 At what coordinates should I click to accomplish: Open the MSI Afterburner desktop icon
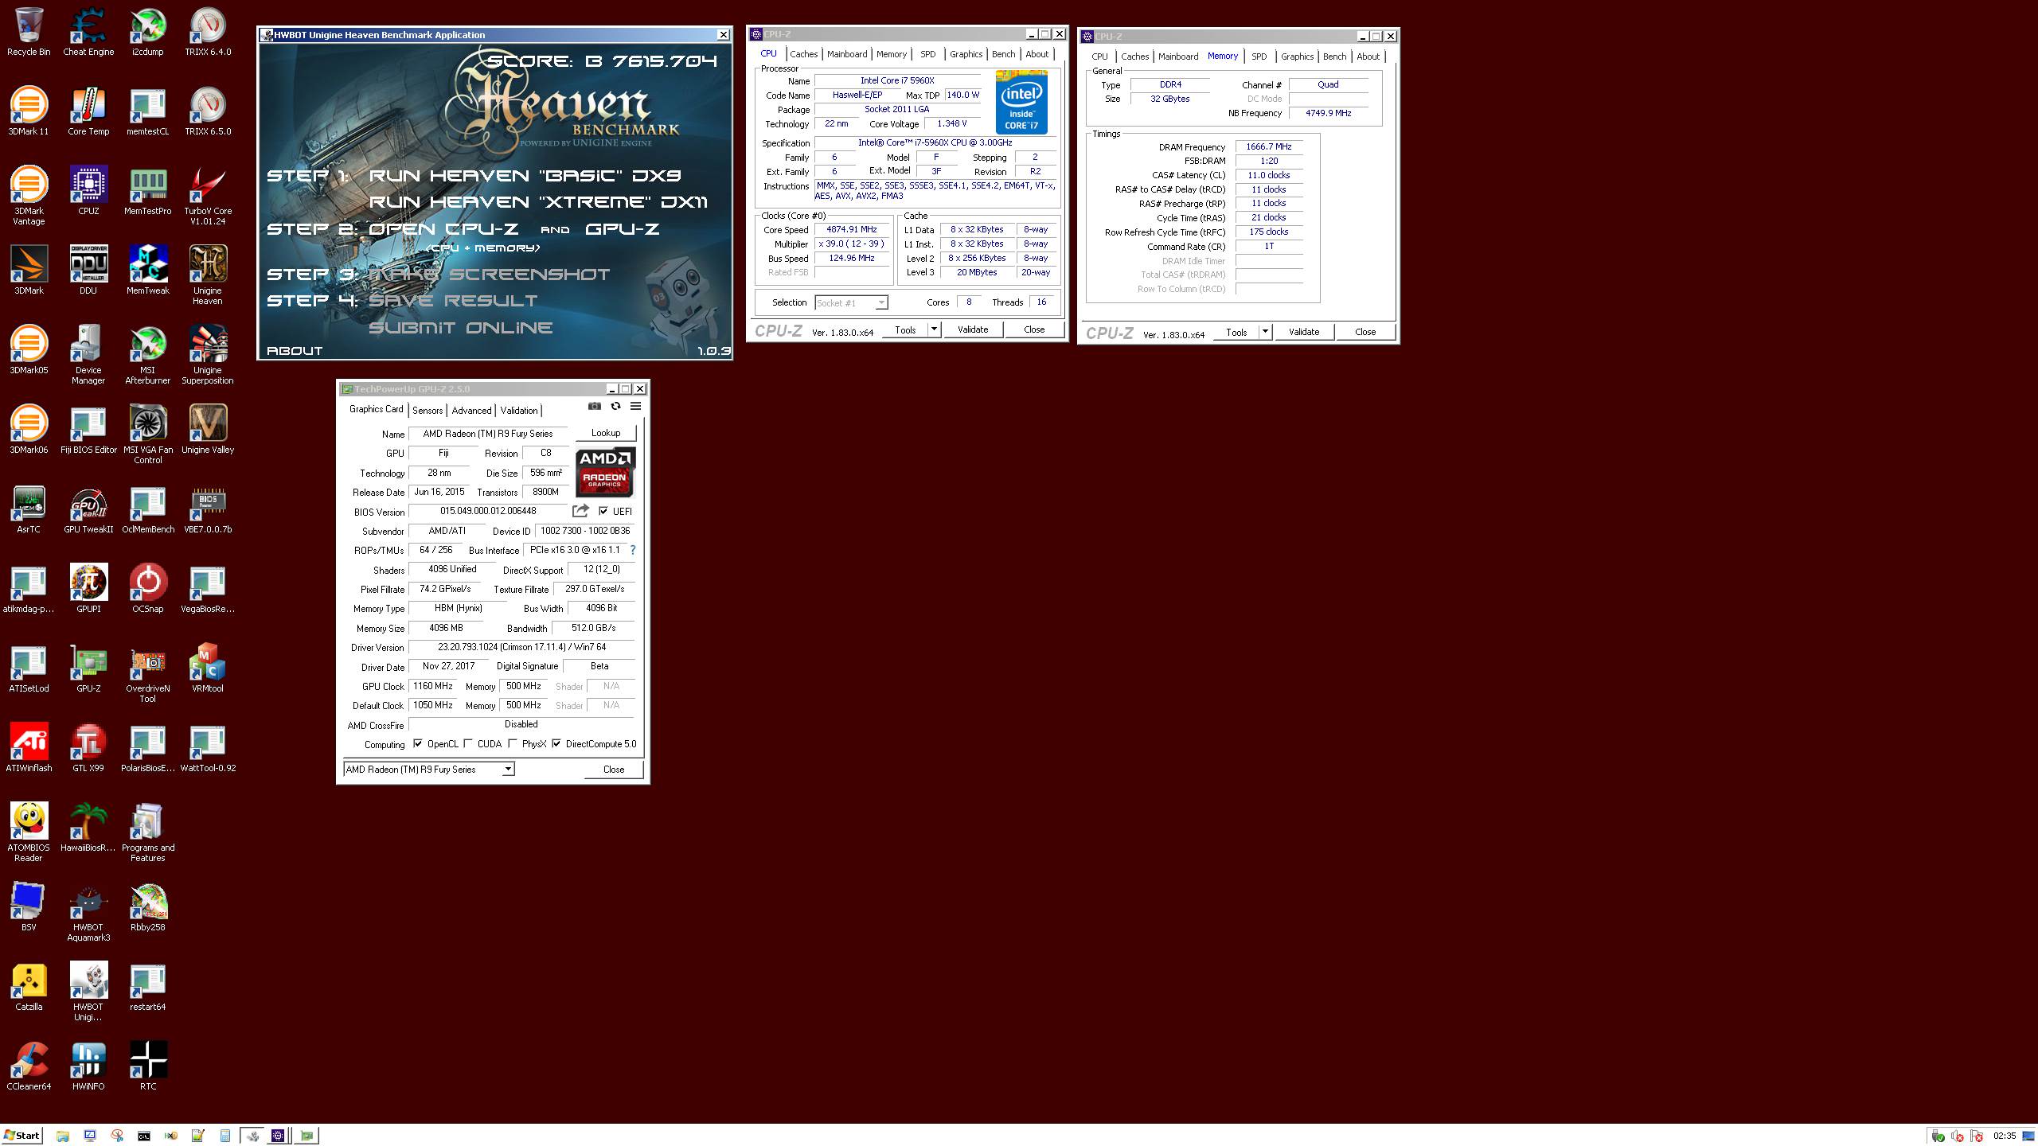click(148, 355)
